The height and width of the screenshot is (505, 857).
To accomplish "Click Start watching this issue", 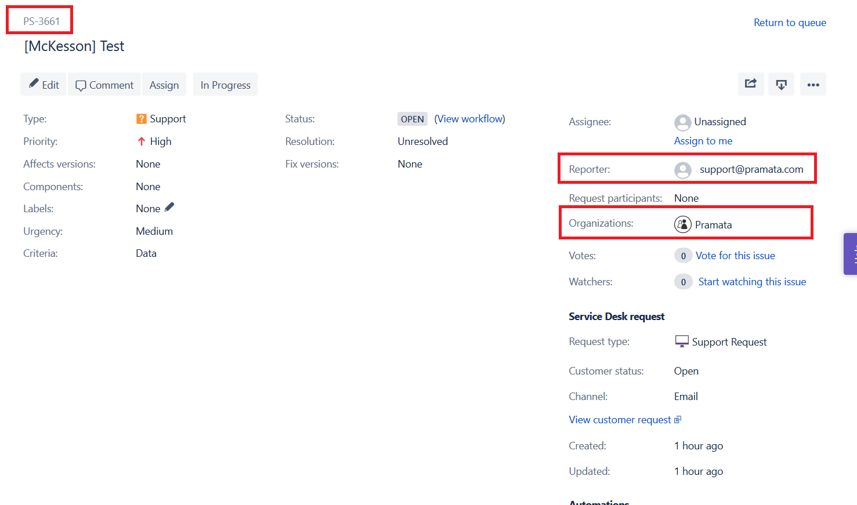I will pos(752,282).
